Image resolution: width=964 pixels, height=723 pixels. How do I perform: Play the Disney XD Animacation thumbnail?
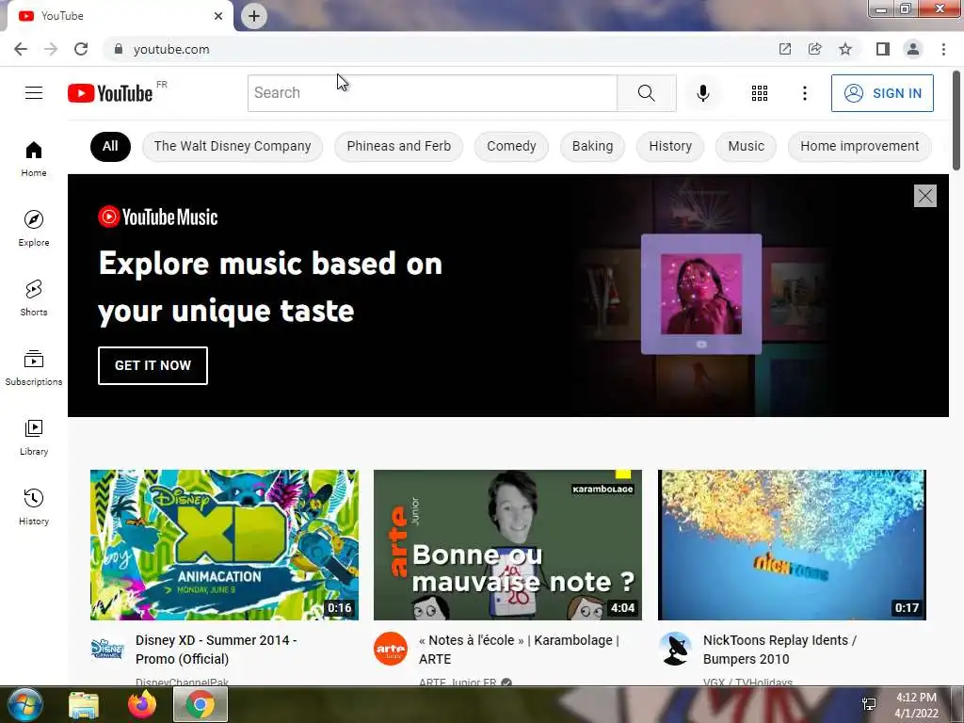(x=224, y=545)
